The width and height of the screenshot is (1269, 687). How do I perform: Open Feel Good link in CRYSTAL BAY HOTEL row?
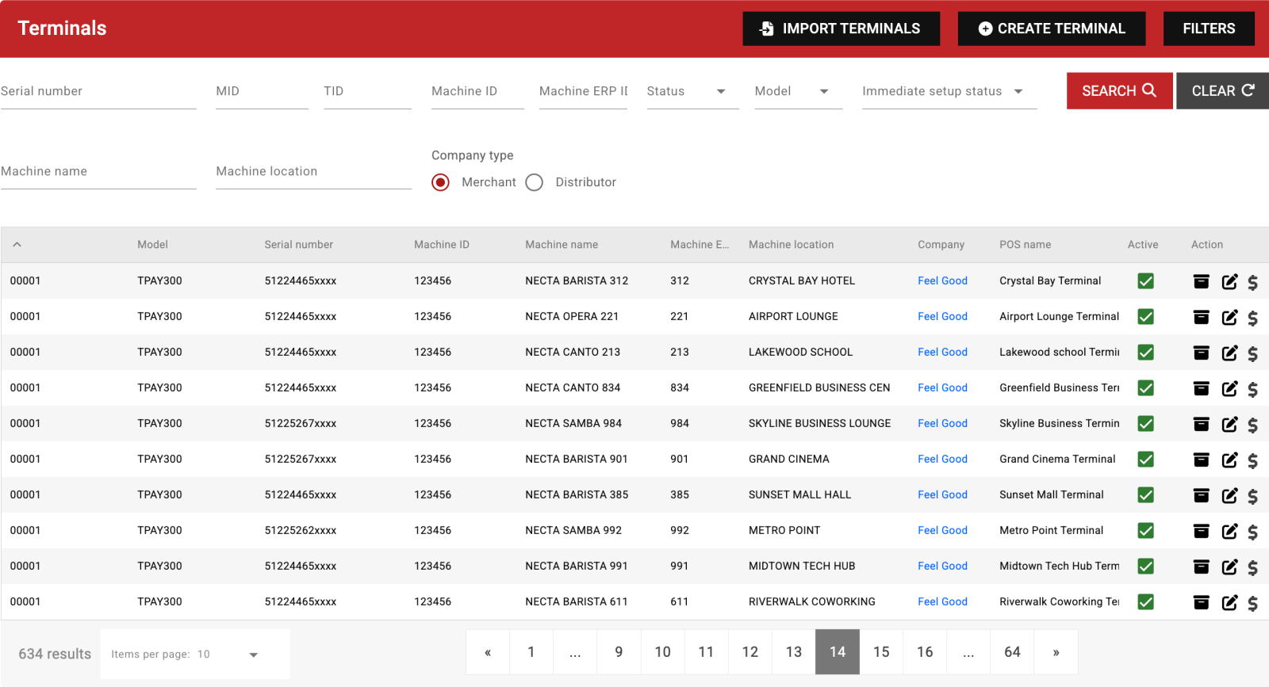(x=942, y=281)
